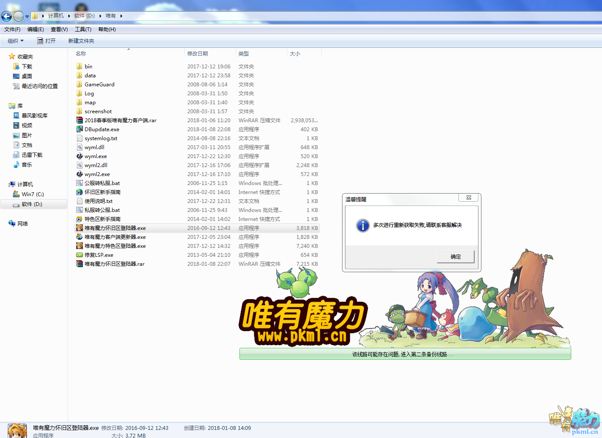Viewport: 602px width, 438px height.
Task: Open the bin folder icon
Action: [x=80, y=67]
